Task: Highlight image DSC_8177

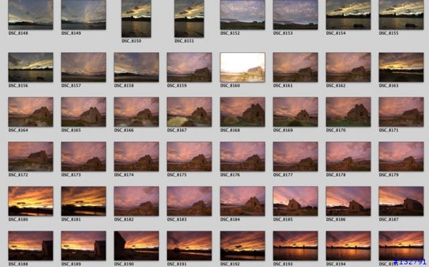Action: (296, 157)
